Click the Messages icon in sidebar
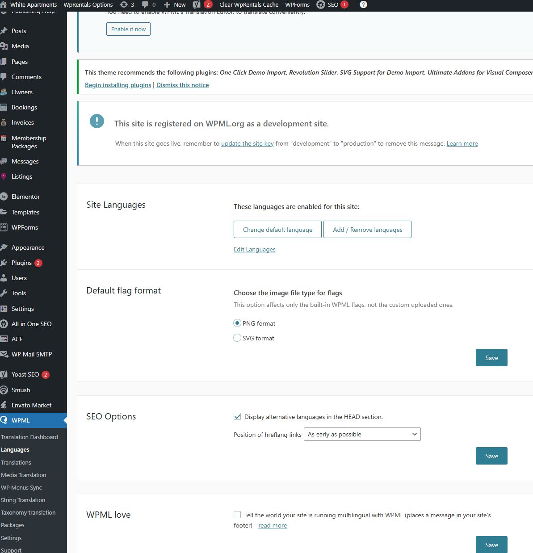 pos(4,161)
